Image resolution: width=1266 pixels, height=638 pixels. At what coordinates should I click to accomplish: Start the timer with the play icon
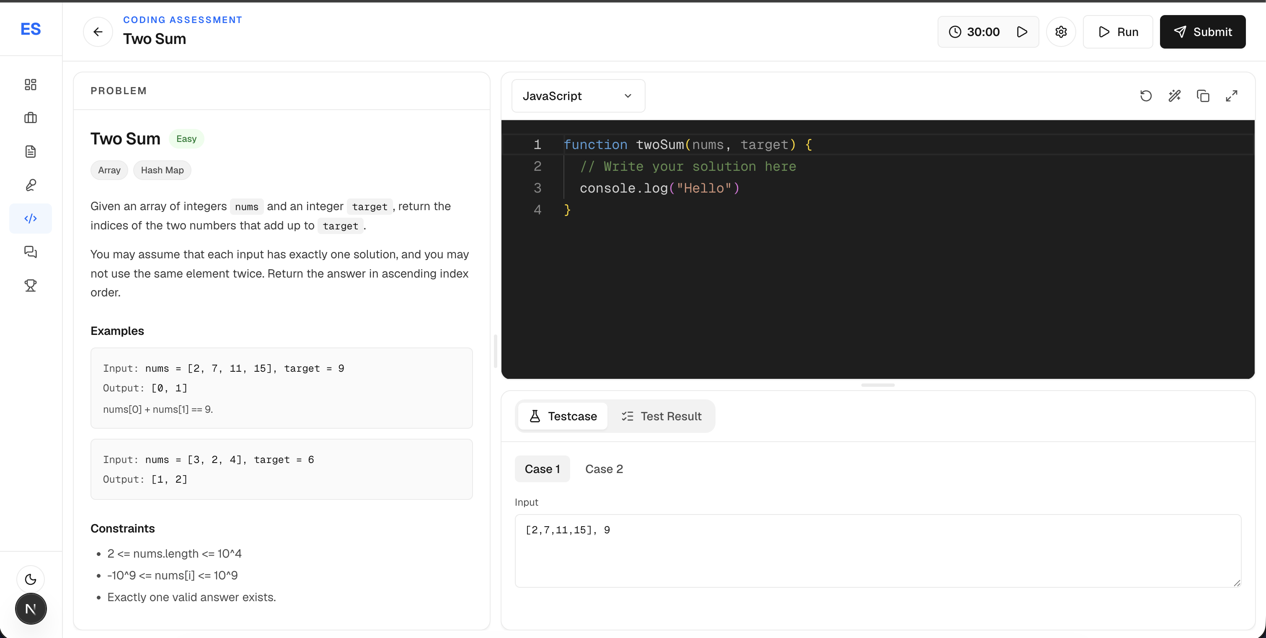click(x=1022, y=32)
